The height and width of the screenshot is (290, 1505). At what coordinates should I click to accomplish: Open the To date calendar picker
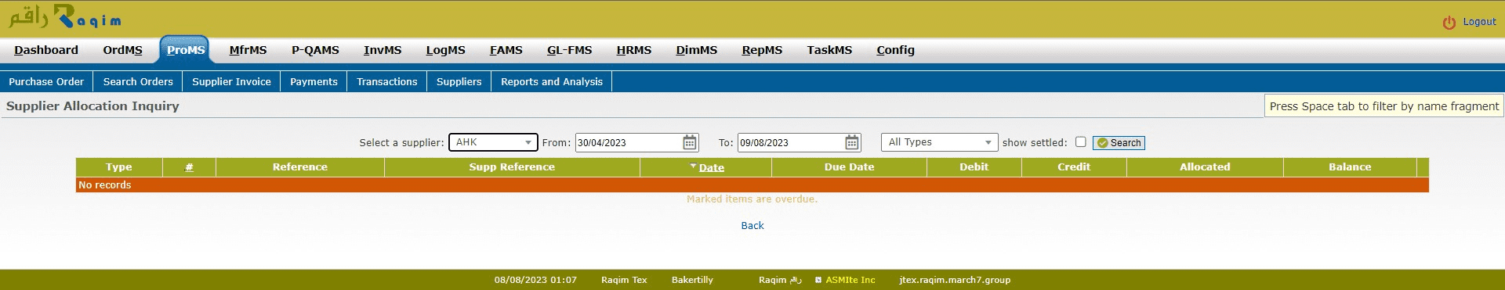tap(852, 142)
